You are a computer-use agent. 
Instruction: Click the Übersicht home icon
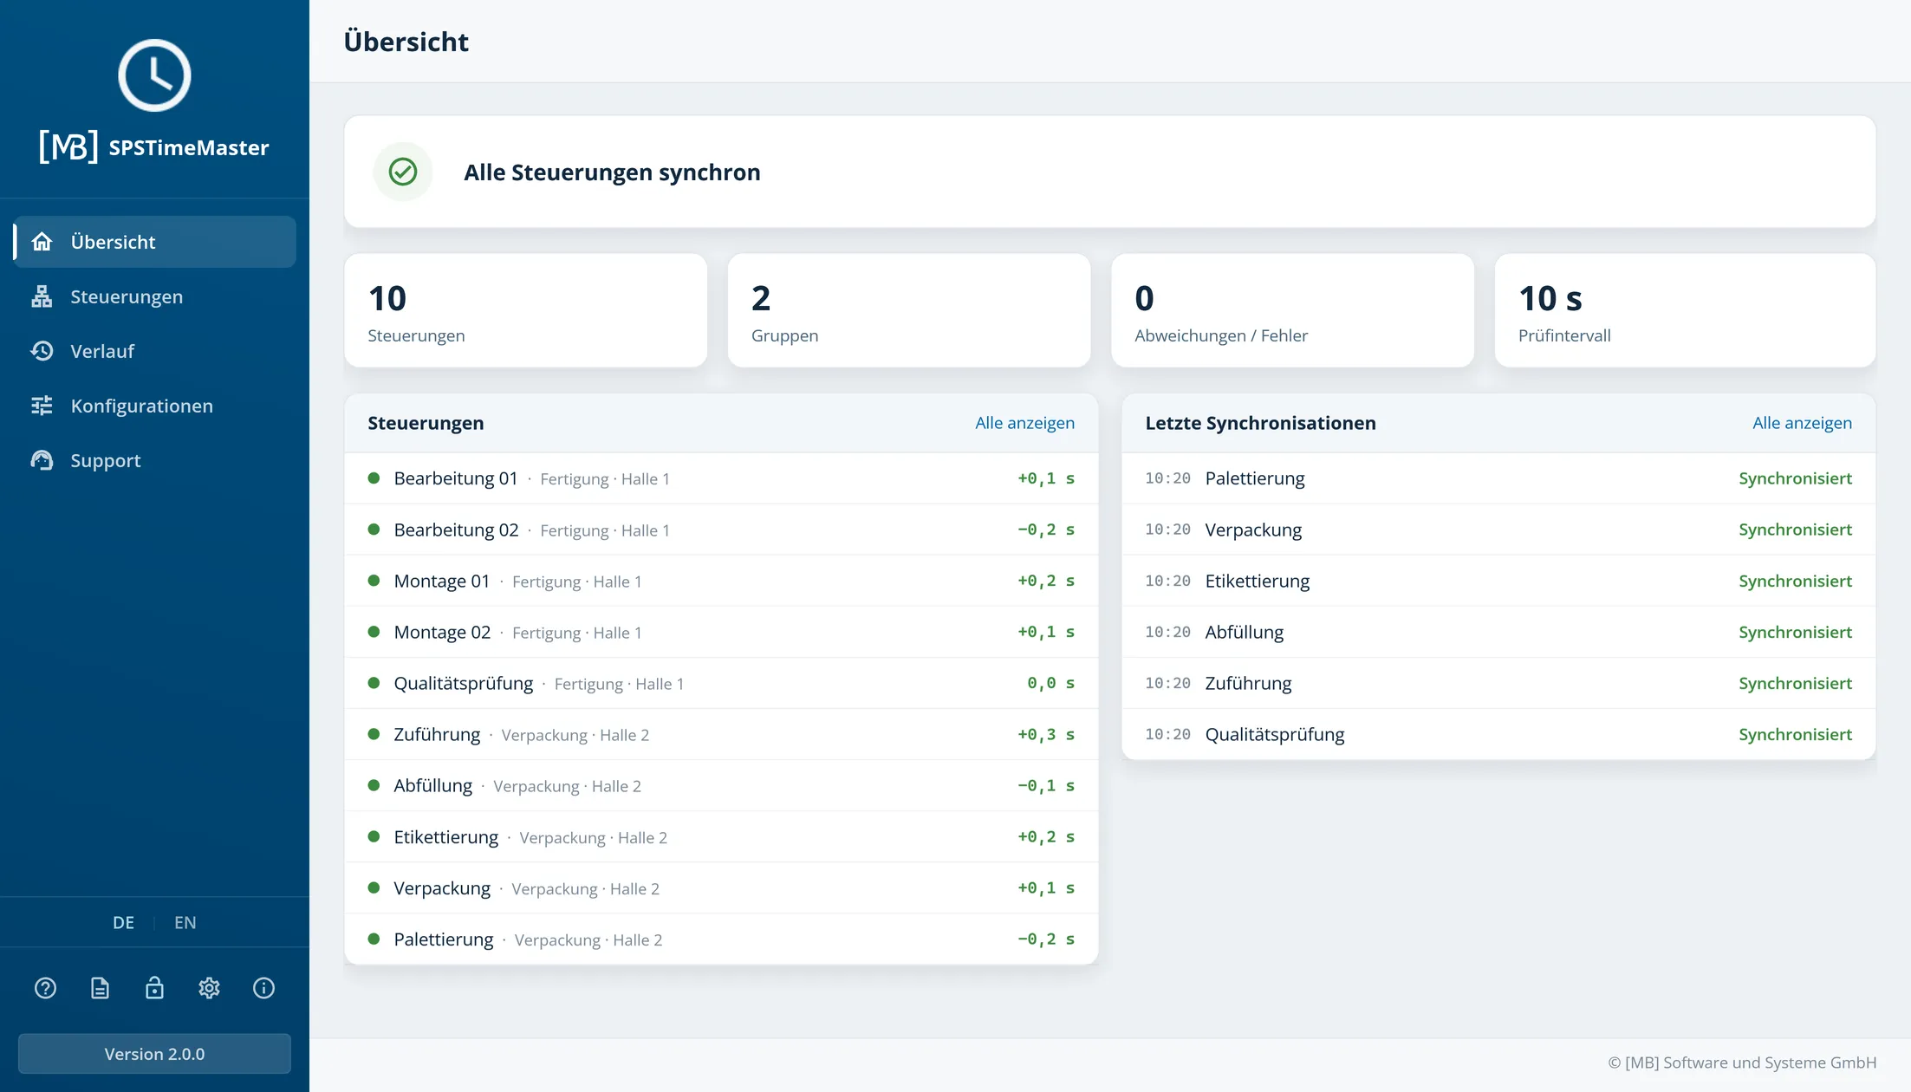click(42, 242)
